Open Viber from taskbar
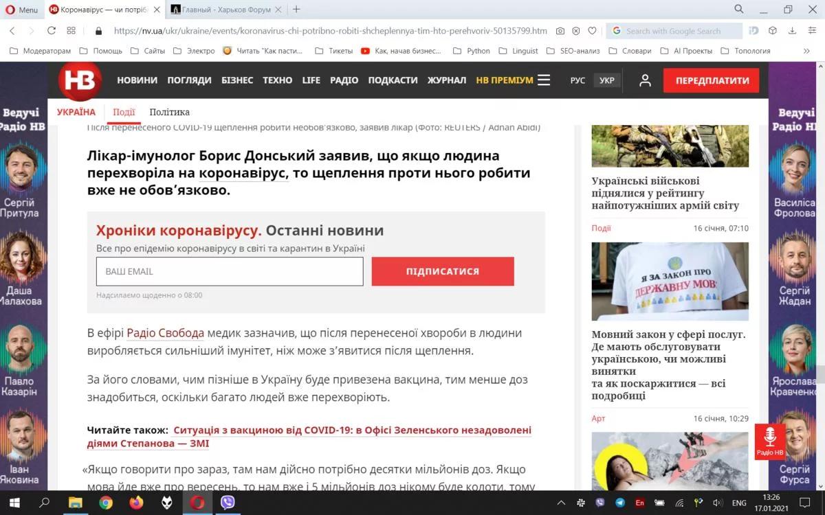The image size is (825, 515). tap(228, 503)
